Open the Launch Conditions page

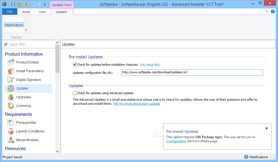(30, 131)
